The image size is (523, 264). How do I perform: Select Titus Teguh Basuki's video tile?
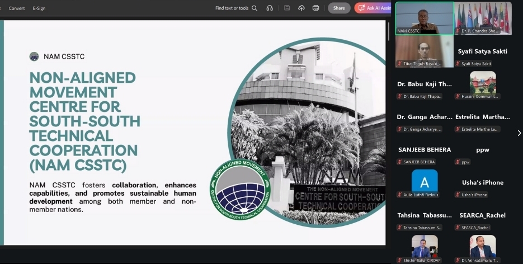coord(425,51)
